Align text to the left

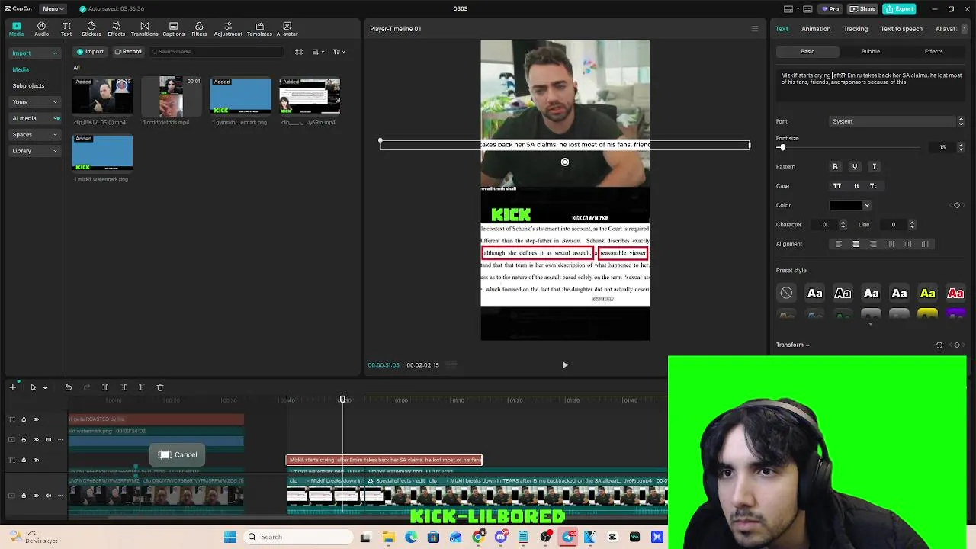click(x=838, y=244)
